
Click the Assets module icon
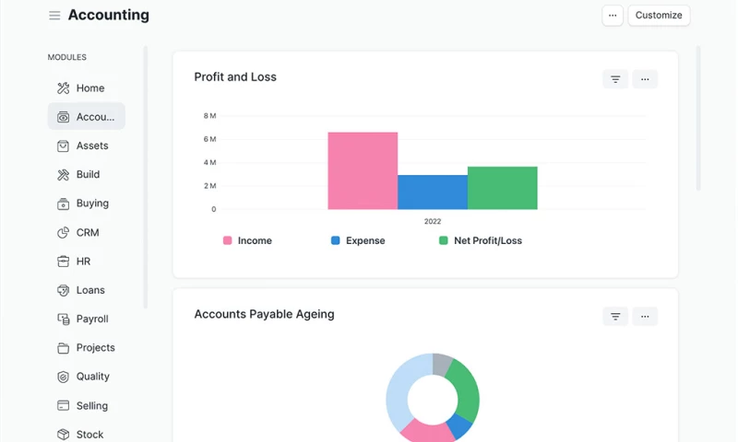[x=63, y=145]
